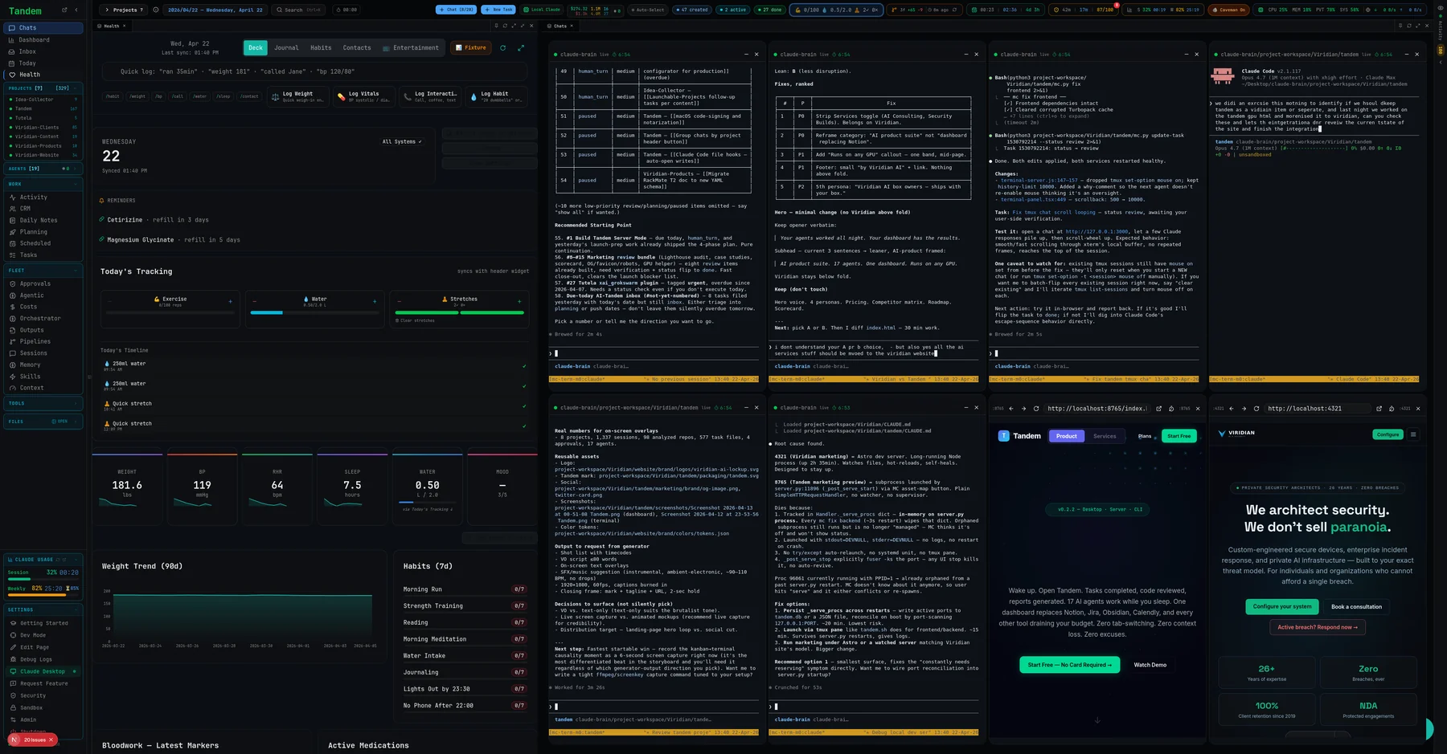
Task: Click the Log Vitals quick action card
Action: pos(364,96)
